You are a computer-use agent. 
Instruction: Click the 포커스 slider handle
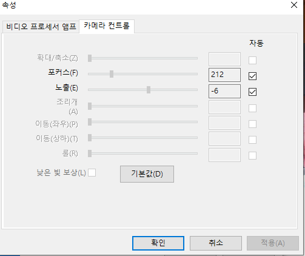tap(112, 74)
